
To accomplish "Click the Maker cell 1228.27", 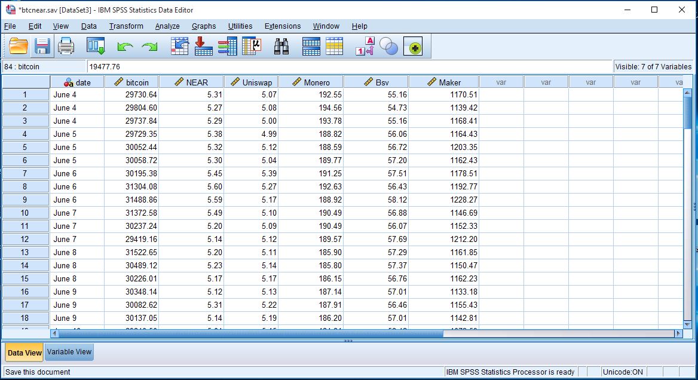I will pos(444,200).
